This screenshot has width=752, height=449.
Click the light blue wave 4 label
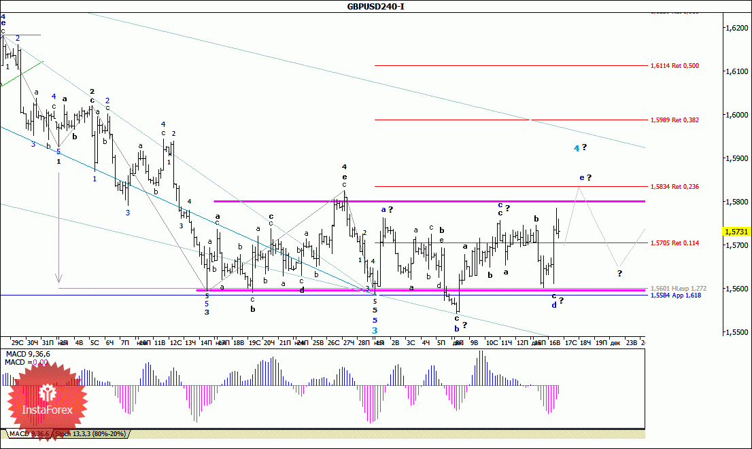click(x=576, y=148)
